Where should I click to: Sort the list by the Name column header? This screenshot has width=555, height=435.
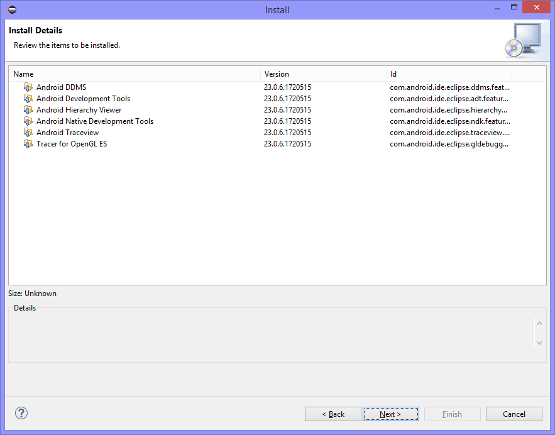tap(135, 74)
